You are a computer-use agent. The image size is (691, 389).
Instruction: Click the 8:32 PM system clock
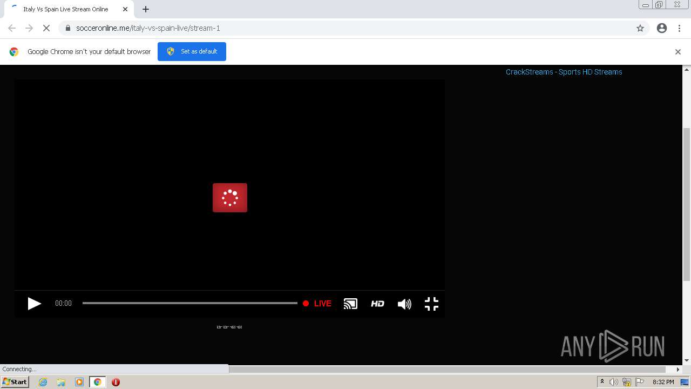pyautogui.click(x=663, y=382)
